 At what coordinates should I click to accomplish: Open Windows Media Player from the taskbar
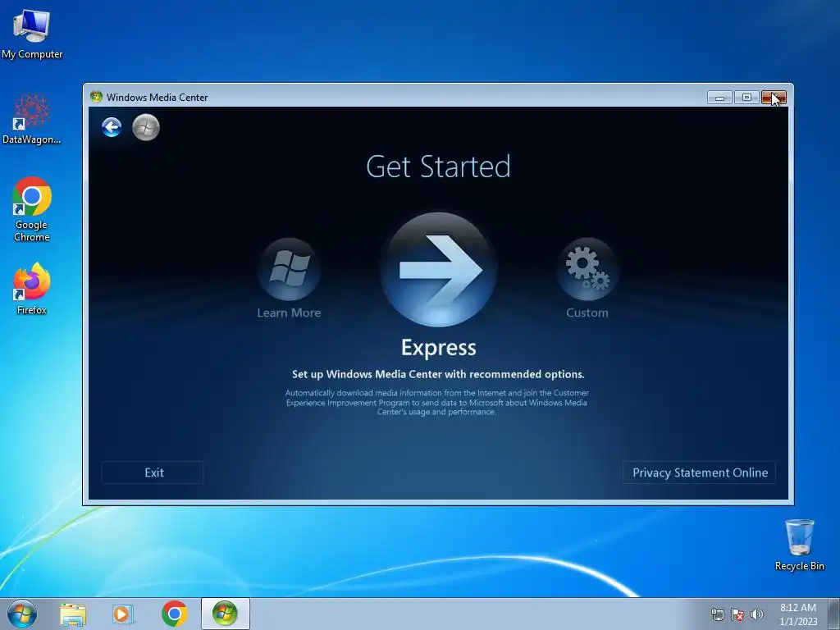[123, 614]
